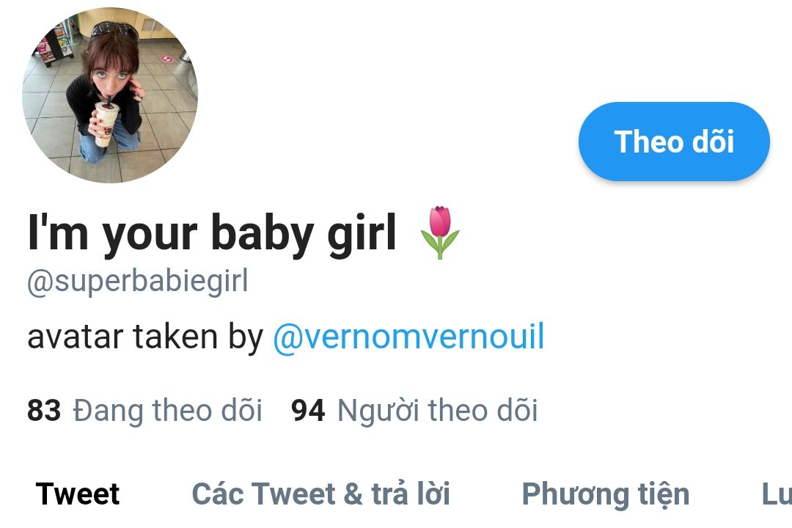Click the blue Theo dõi follow button
Image resolution: width=792 pixels, height=528 pixels.
pos(674,142)
